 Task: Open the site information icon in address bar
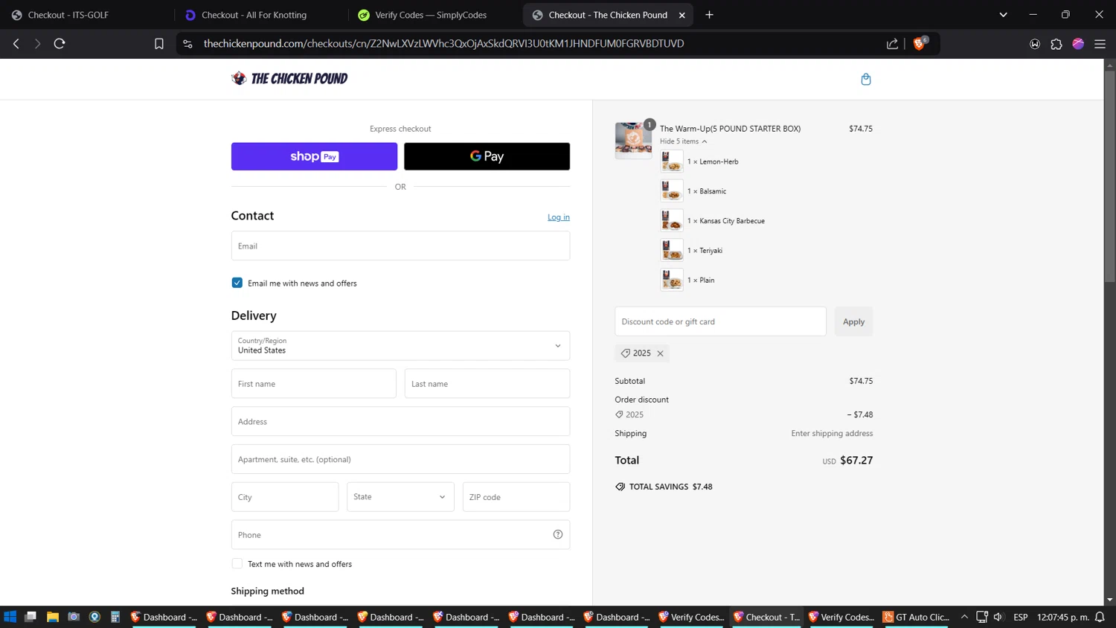tap(187, 44)
